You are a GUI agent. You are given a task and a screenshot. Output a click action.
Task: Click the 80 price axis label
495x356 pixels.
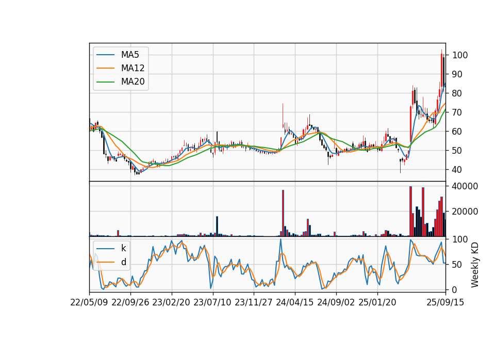pyautogui.click(x=457, y=93)
